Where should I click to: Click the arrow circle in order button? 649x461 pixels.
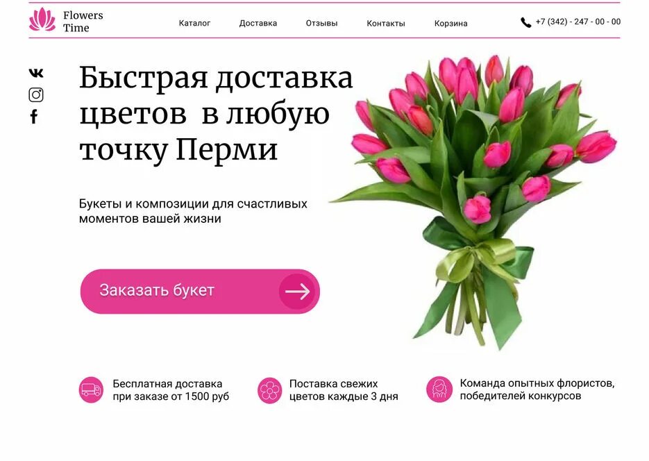coord(297,292)
